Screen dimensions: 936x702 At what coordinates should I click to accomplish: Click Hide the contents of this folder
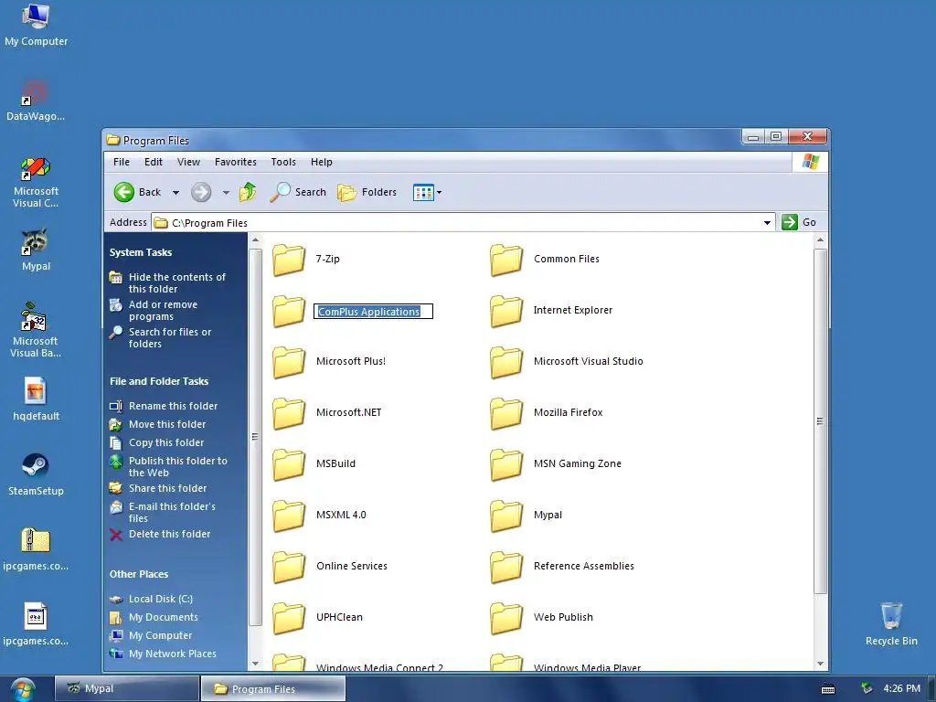coord(176,283)
